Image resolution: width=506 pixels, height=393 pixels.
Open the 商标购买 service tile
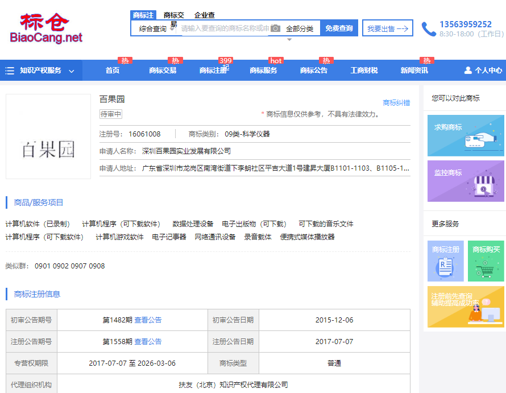point(486,261)
